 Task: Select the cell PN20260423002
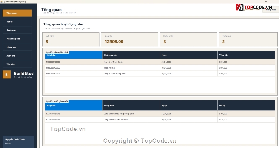pyautogui.click(x=73, y=68)
